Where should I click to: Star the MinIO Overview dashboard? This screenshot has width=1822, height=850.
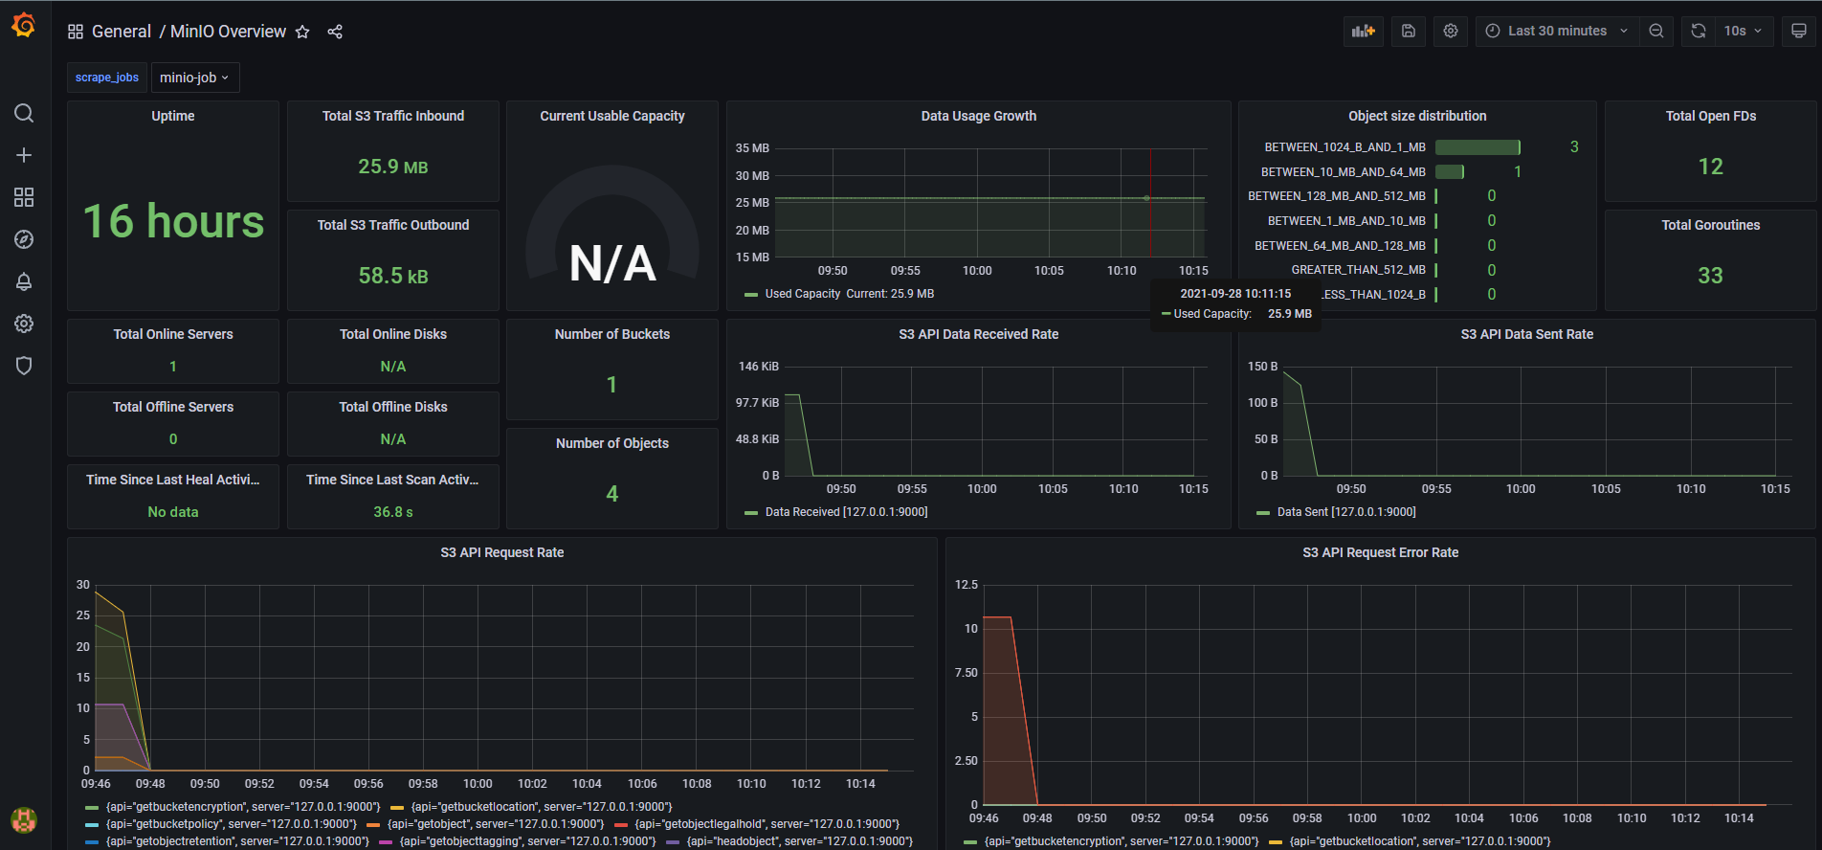(x=302, y=32)
